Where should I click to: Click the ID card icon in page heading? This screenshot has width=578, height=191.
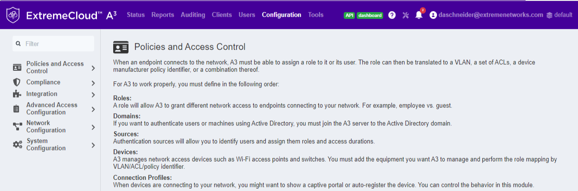[121, 47]
